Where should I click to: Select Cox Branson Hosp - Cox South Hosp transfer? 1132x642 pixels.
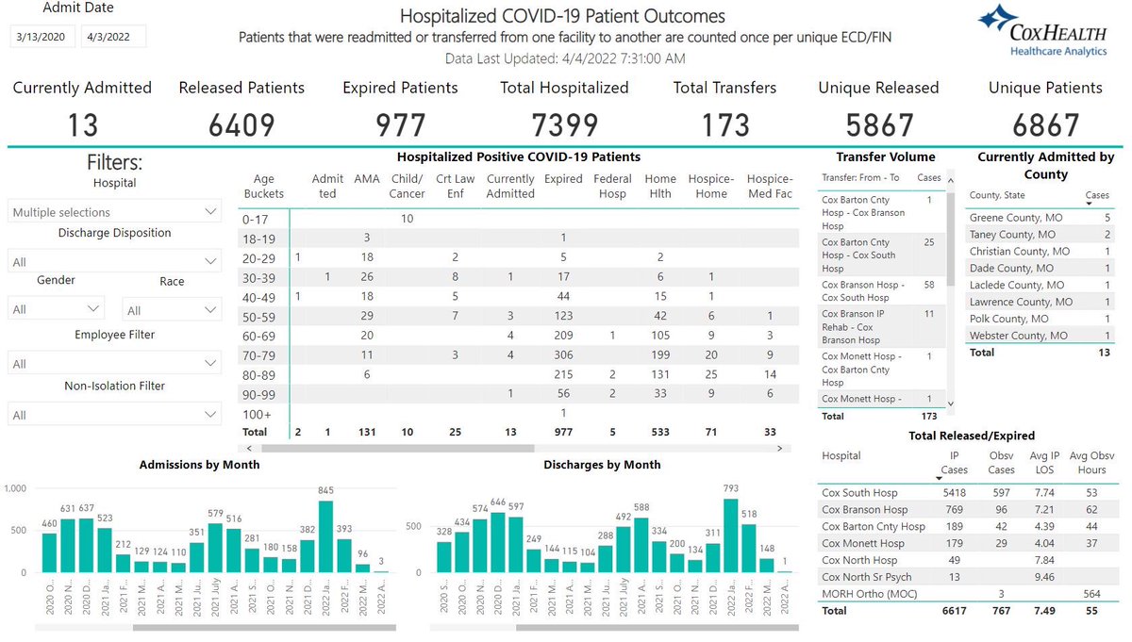click(881, 290)
